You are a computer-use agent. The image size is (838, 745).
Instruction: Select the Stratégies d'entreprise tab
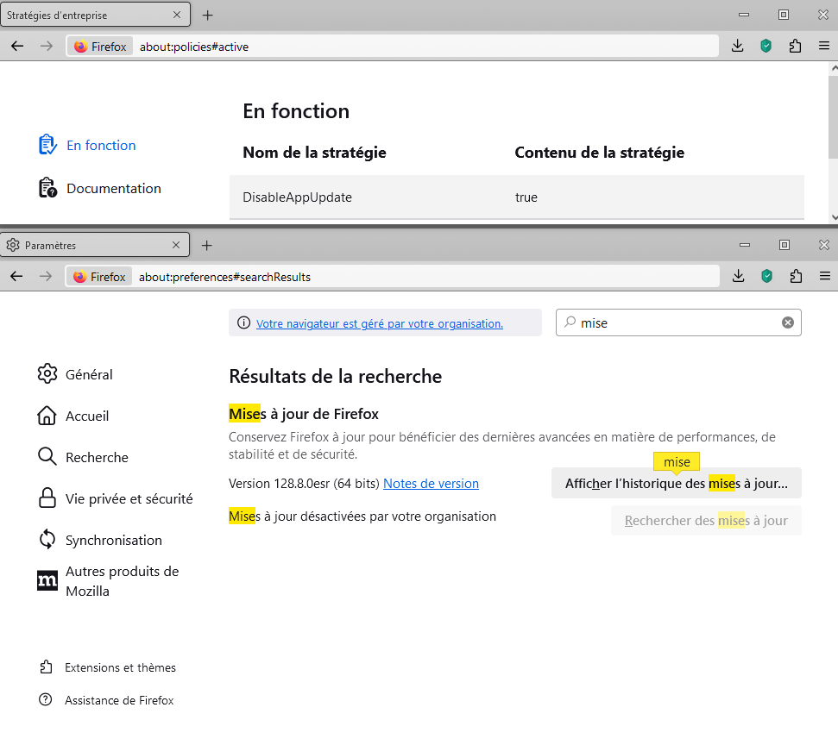tap(95, 15)
